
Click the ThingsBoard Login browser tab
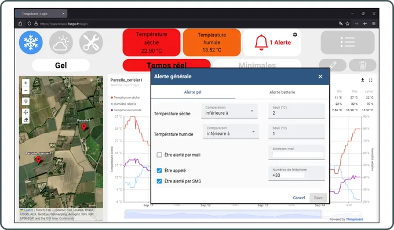pos(41,13)
